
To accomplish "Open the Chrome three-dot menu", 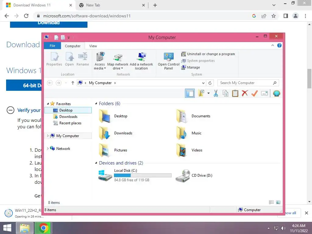I will (x=305, y=16).
